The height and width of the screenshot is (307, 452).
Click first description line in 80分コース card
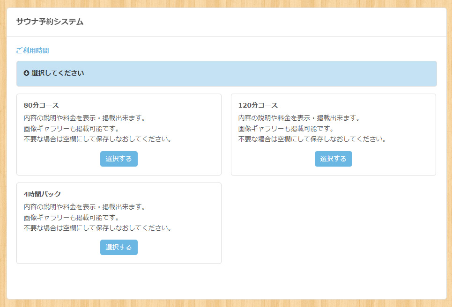[84, 118]
